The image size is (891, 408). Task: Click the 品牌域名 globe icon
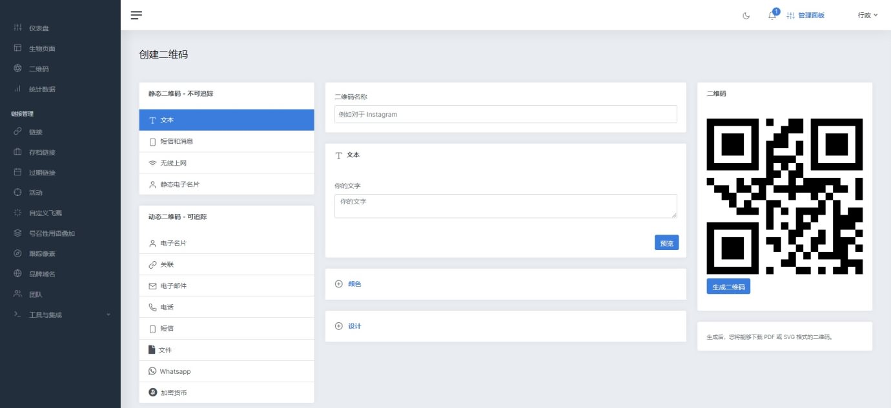click(17, 274)
